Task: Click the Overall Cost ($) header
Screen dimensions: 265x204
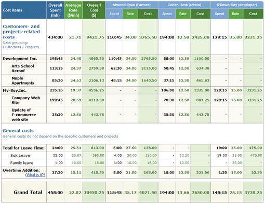Action: coord(94,10)
